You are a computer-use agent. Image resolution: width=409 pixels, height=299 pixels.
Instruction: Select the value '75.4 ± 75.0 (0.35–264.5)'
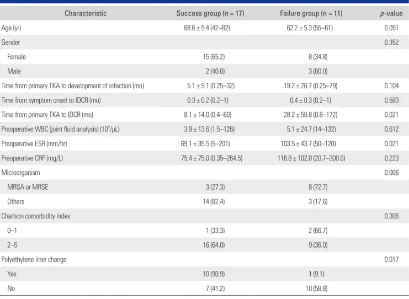[x=211, y=158]
